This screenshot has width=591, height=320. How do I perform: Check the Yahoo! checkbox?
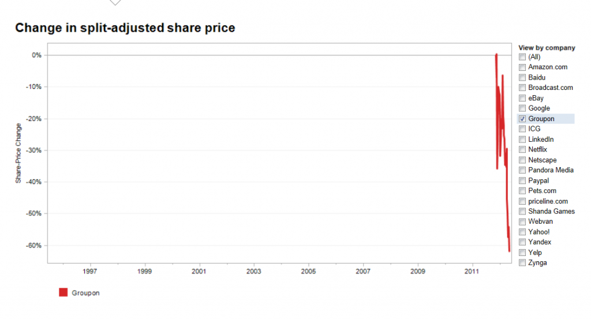click(x=522, y=232)
